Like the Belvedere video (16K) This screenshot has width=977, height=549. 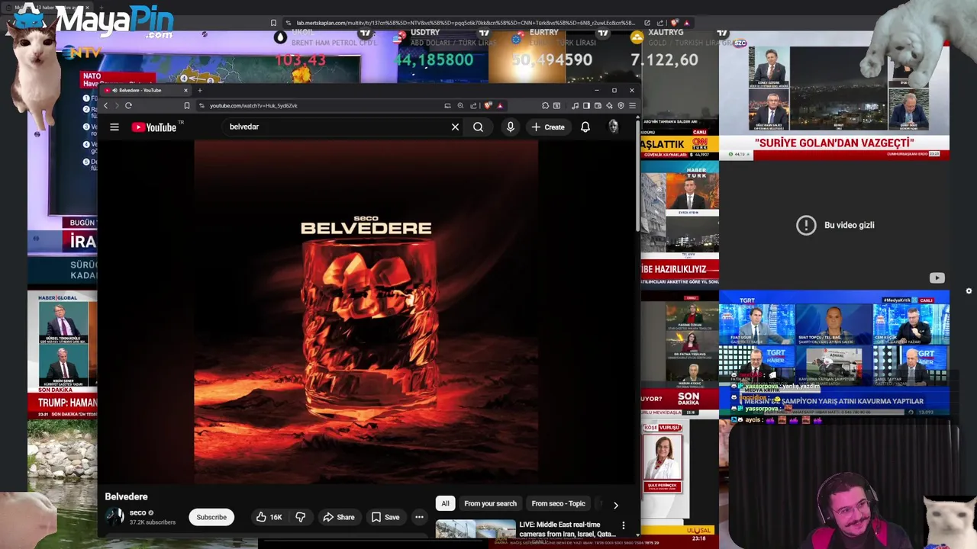click(x=269, y=517)
